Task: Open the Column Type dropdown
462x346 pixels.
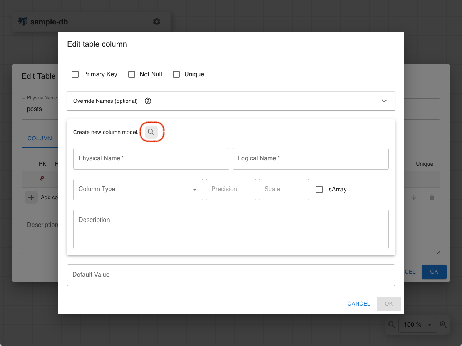Action: [x=138, y=190]
